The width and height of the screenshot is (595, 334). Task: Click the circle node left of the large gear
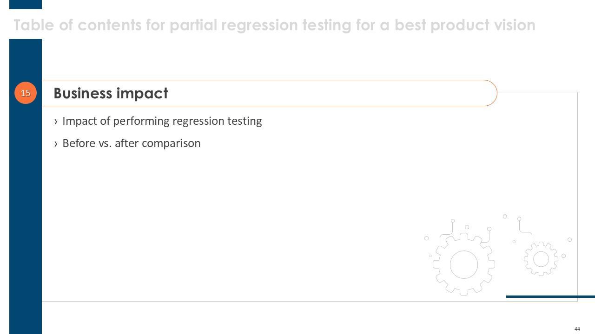pos(426,238)
